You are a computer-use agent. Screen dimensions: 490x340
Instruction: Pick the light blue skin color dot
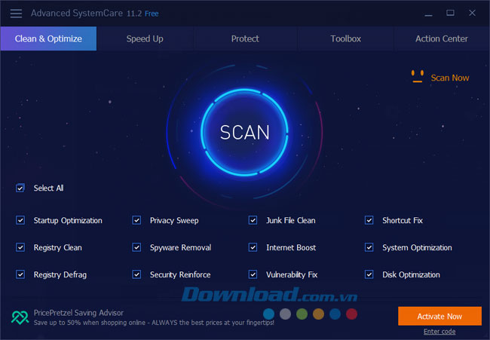click(269, 314)
